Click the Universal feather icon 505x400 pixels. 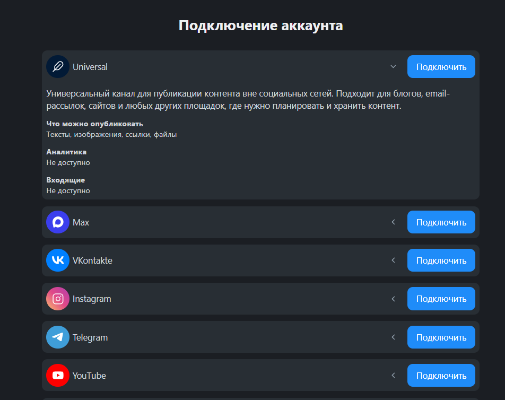[x=58, y=67]
